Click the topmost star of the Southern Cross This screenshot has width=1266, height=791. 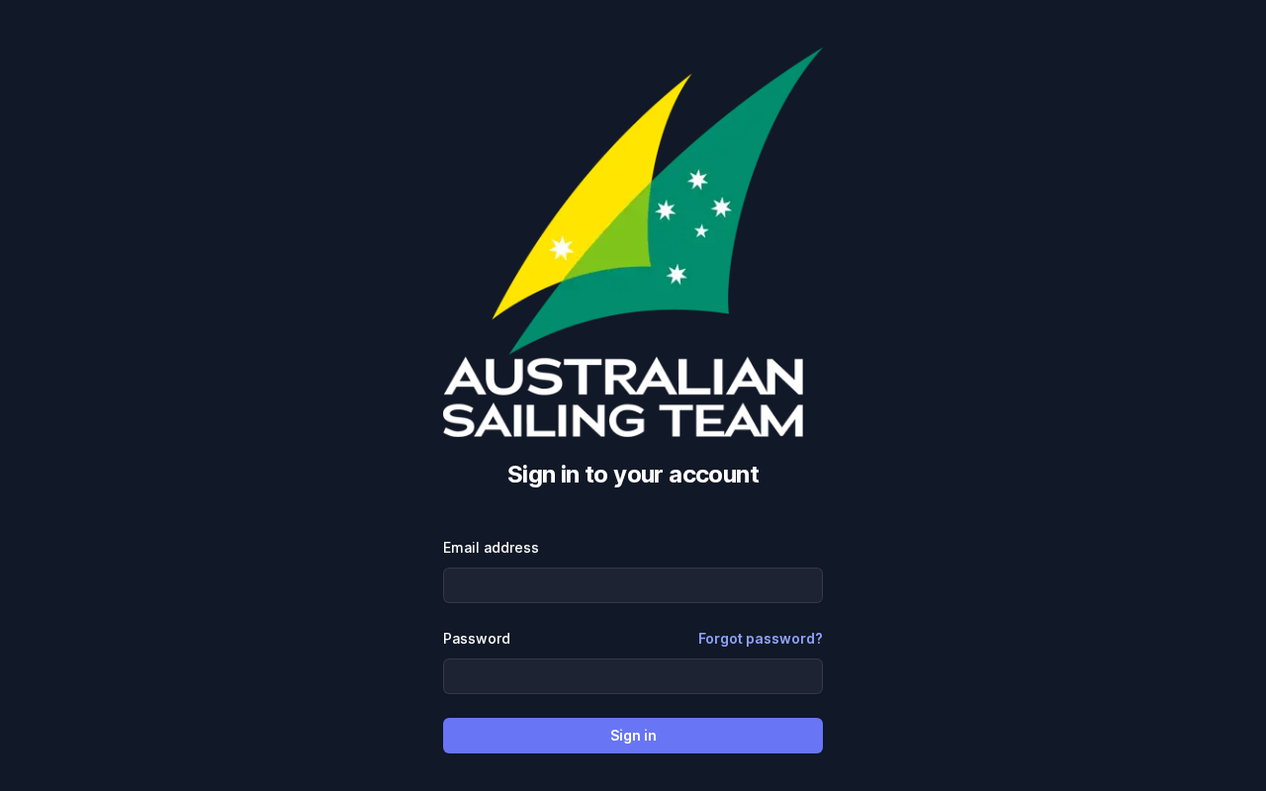697,179
